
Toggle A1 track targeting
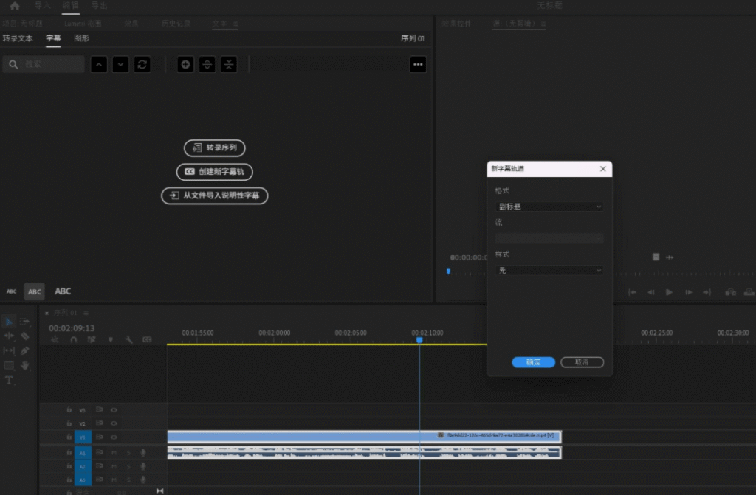(83, 453)
